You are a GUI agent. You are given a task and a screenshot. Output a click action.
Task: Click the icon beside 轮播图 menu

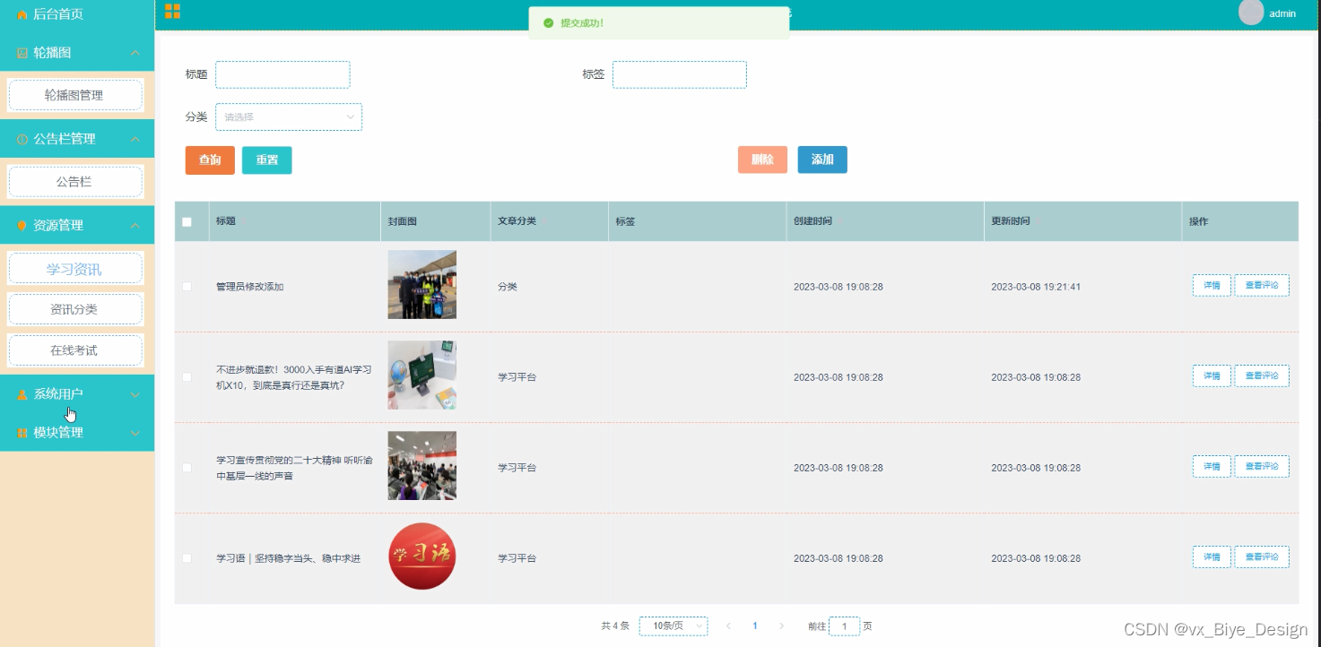click(x=22, y=53)
